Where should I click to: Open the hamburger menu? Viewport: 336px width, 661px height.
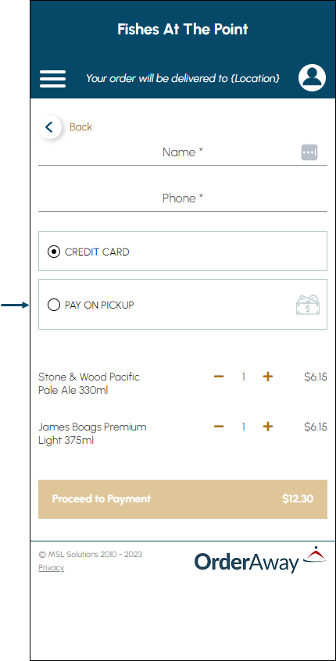(52, 79)
